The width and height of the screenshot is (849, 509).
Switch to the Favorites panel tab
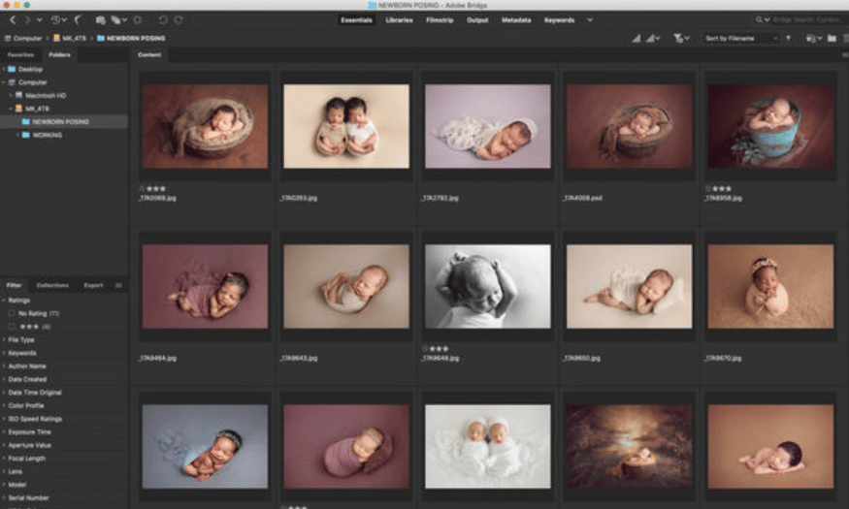[20, 54]
